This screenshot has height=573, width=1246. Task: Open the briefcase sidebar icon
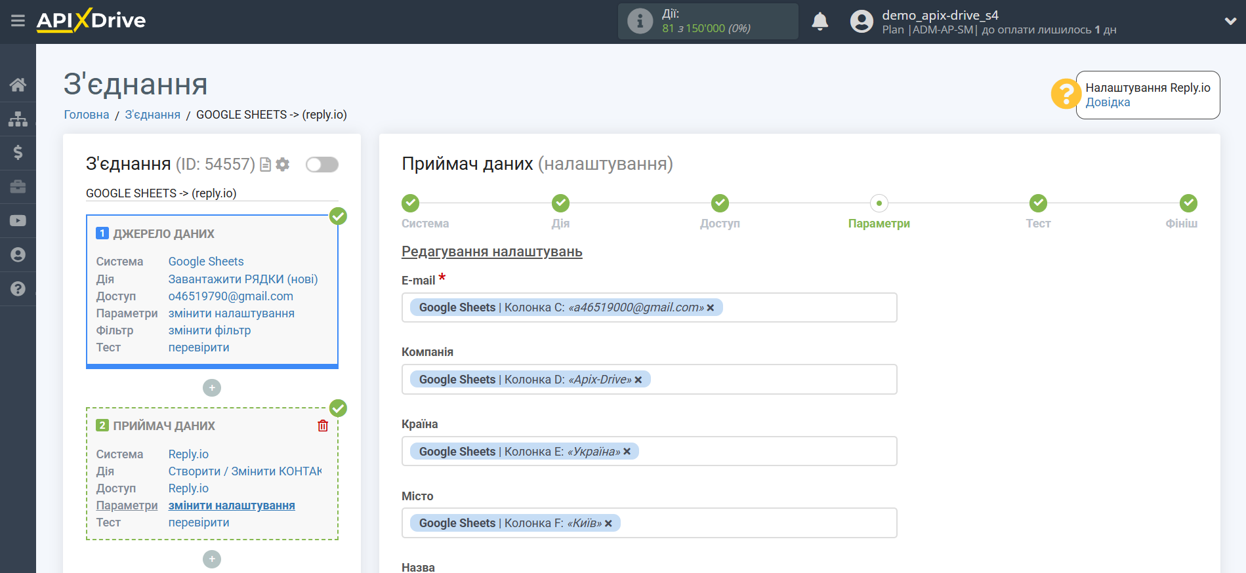pos(18,187)
